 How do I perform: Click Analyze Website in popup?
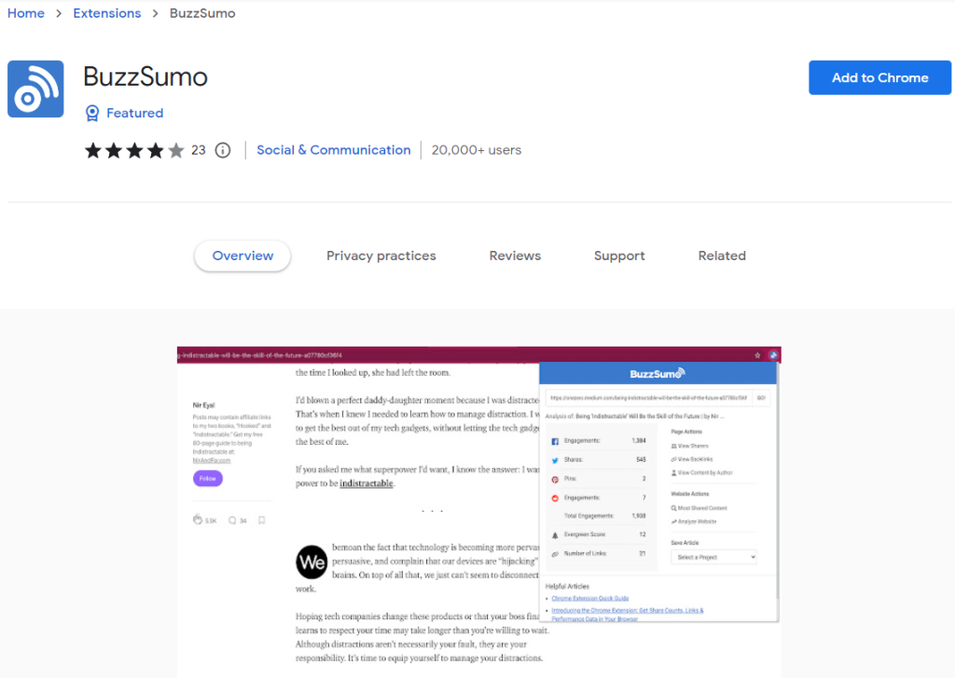(x=694, y=521)
